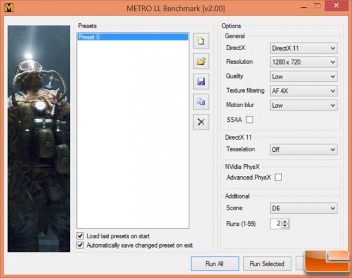Decrease Runs with the down arrow
The image size is (352, 278).
tap(285, 226)
